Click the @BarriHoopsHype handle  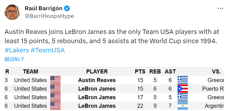[x=49, y=16]
